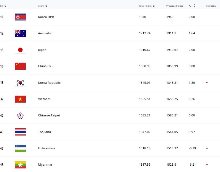Click the Previous Points column header
The height and width of the screenshot is (172, 220).
(x=174, y=6)
